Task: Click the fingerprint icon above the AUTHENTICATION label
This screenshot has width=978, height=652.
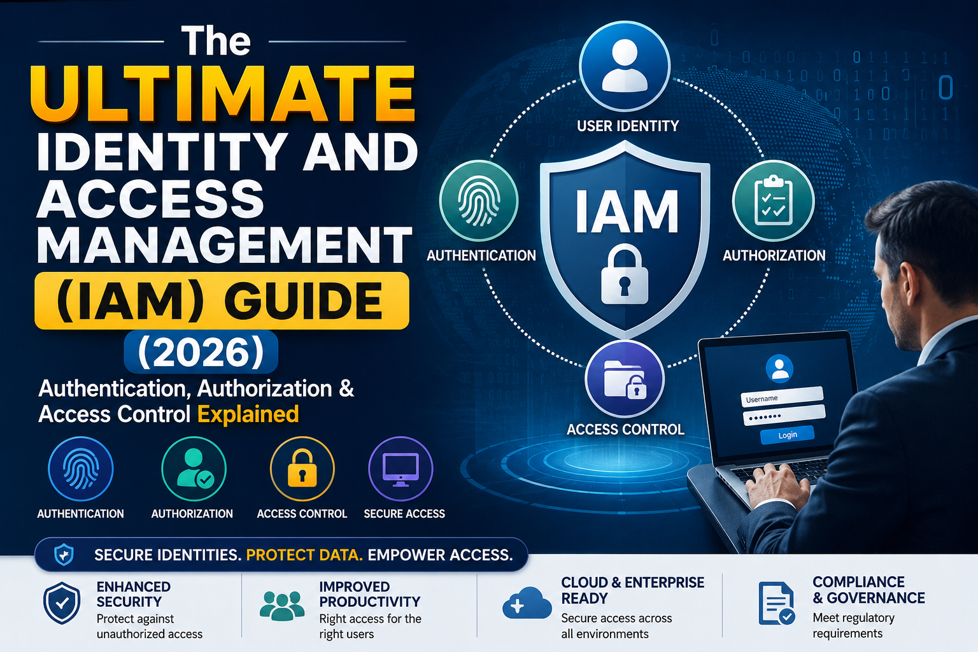Action: (479, 201)
